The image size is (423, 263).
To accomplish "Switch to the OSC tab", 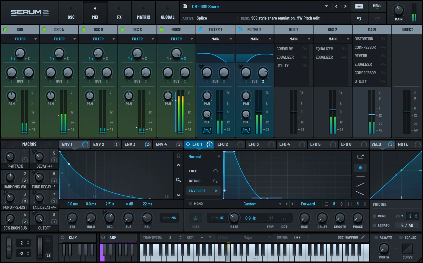I will pos(71,12).
